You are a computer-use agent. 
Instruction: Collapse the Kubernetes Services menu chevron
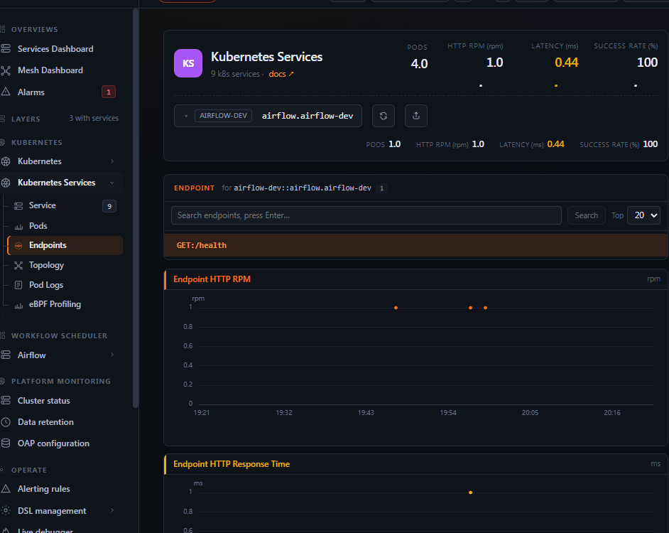pos(112,183)
